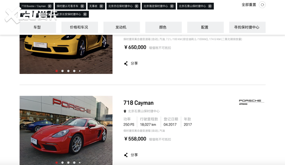
Task: Select third carousel dot on red Cayman photo
Action: point(68,163)
